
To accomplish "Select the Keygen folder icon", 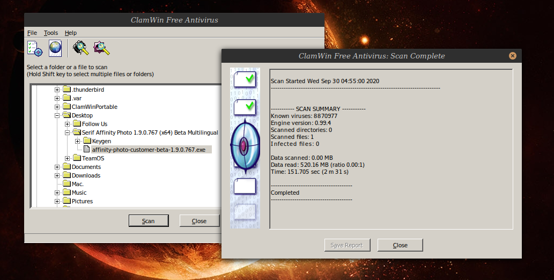I will tap(87, 141).
